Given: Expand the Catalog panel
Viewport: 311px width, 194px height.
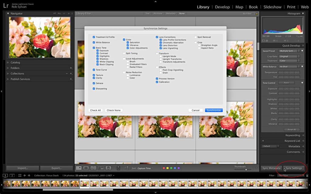Looking at the screenshot, I should [8, 62].
